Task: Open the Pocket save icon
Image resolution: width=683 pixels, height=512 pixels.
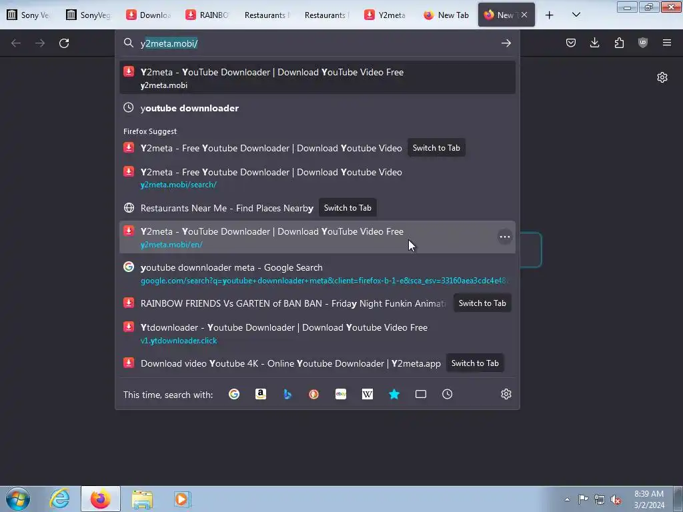Action: pos(571,43)
